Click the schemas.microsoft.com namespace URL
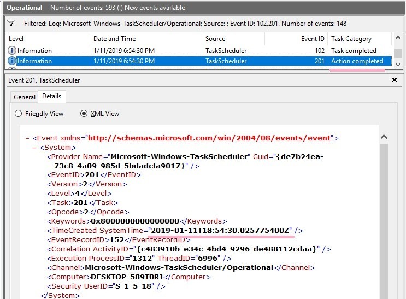The width and height of the screenshot is (406, 299). pyautogui.click(x=209, y=138)
